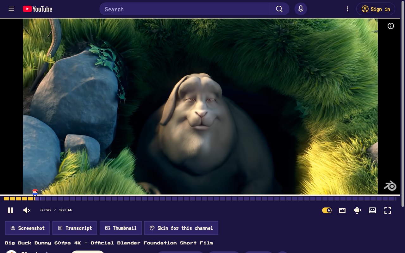The width and height of the screenshot is (405, 253).
Task: Seek near the middle of the progress bar
Action: (200, 199)
